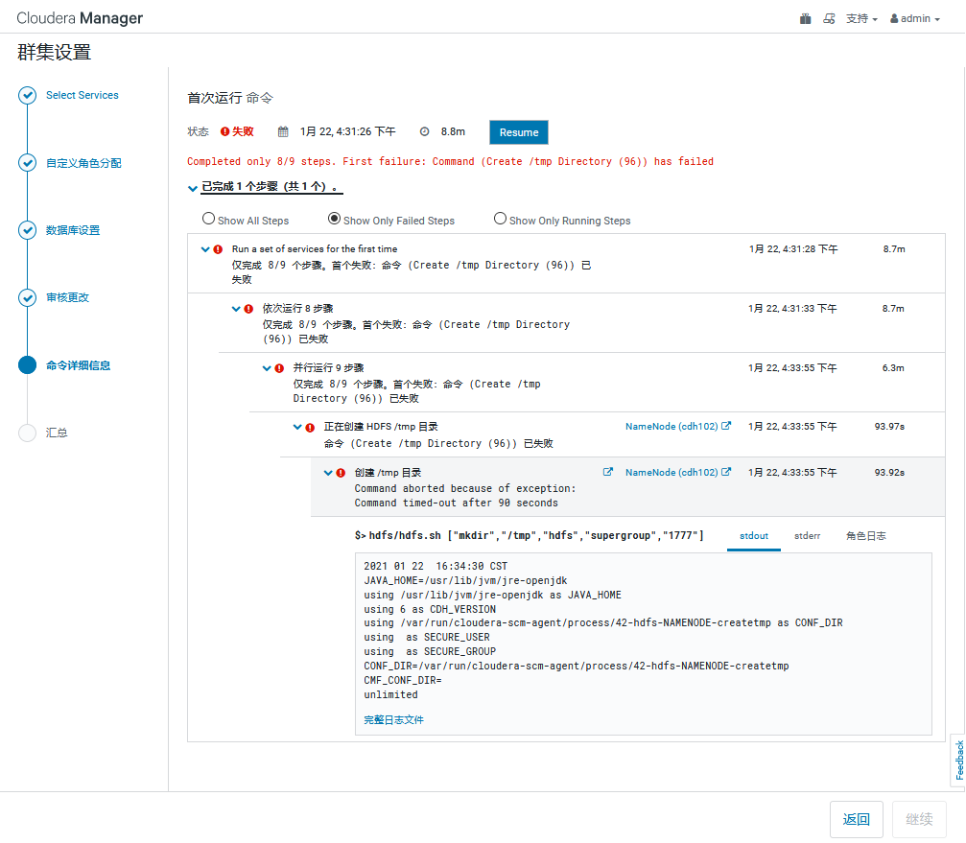Click the filled 命令详细信息 step indicator
Screen dimensions: 966x843
point(27,364)
